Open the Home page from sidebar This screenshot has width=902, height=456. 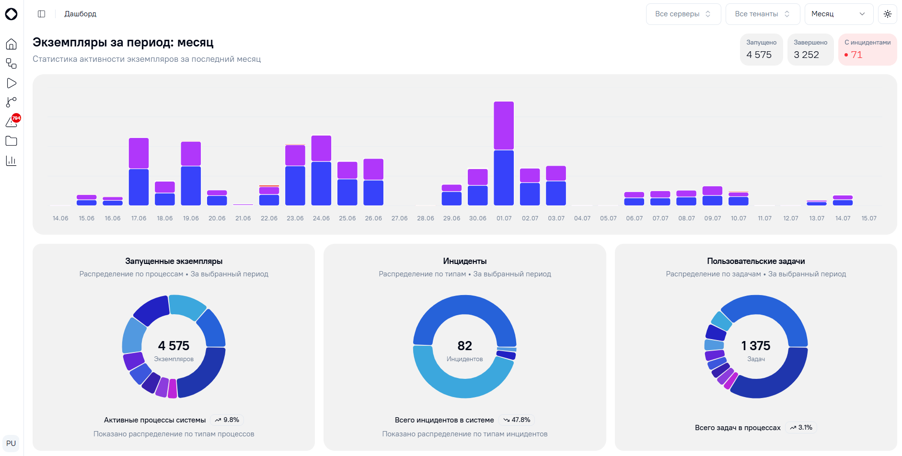(x=12, y=44)
